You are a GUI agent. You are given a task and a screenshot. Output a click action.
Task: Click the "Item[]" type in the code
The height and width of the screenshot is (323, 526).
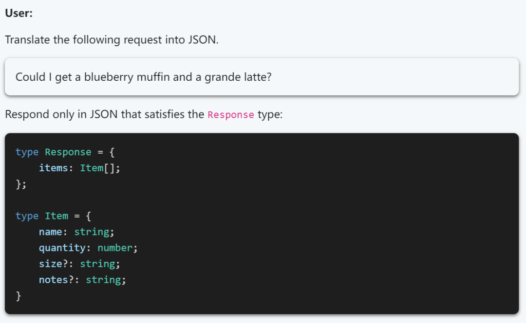tap(97, 168)
